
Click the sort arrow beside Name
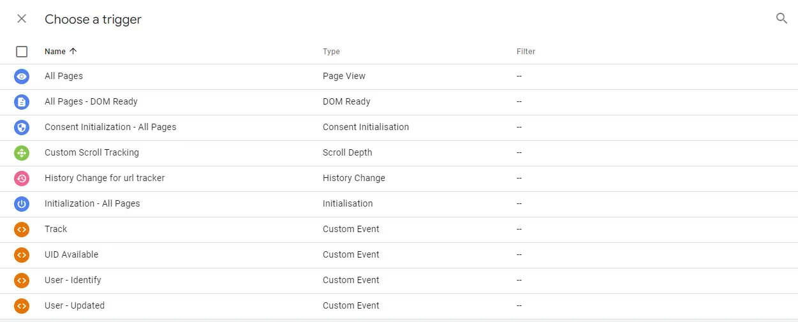(73, 51)
